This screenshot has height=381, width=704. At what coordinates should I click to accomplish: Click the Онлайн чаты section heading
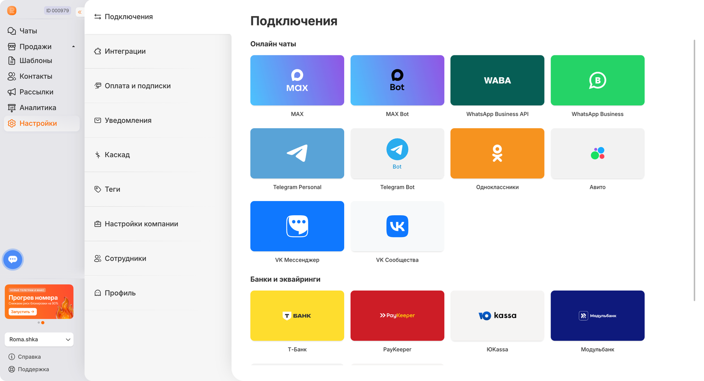[273, 44]
